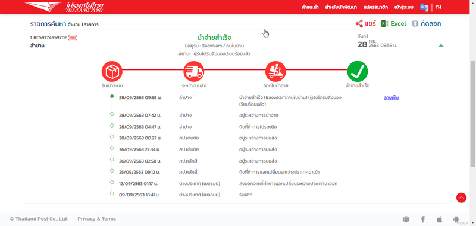Click the 12/09/2563 01:17 timestamp
This screenshot has width=476, height=226.
click(138, 184)
